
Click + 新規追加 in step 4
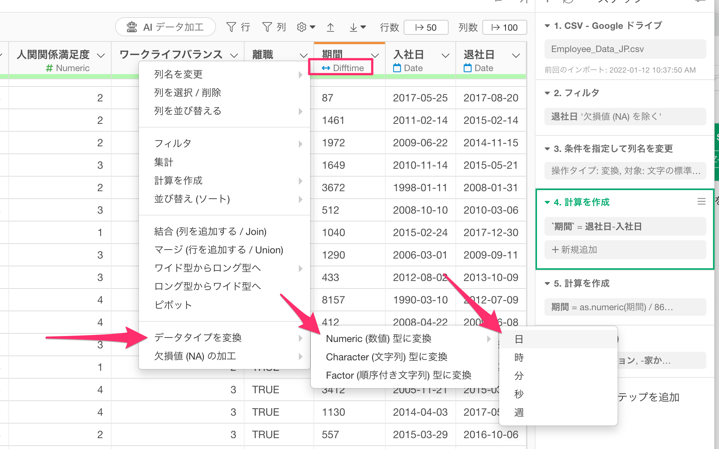(x=625, y=250)
